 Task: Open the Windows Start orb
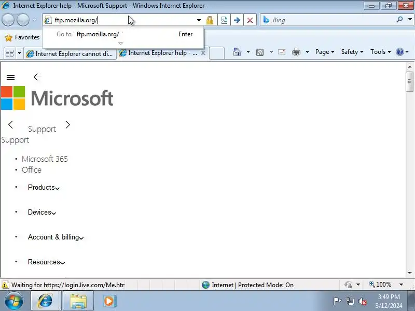(x=13, y=301)
